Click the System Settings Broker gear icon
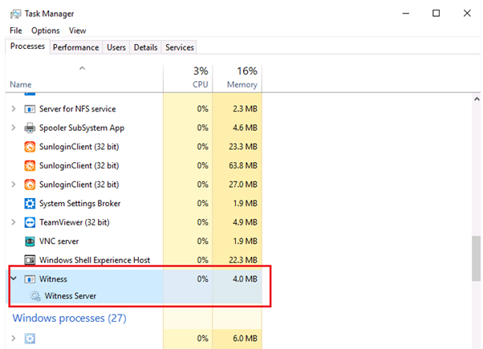The image size is (483, 349). pyautogui.click(x=30, y=204)
